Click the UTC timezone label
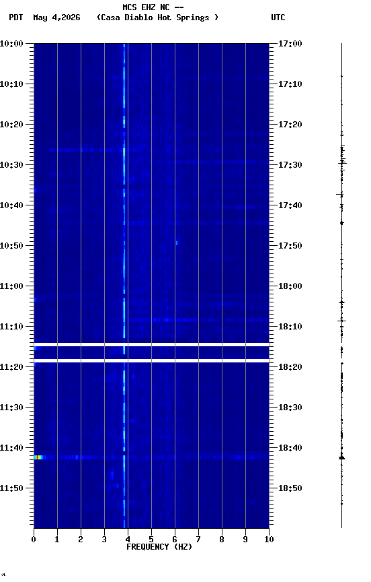 tap(278, 18)
